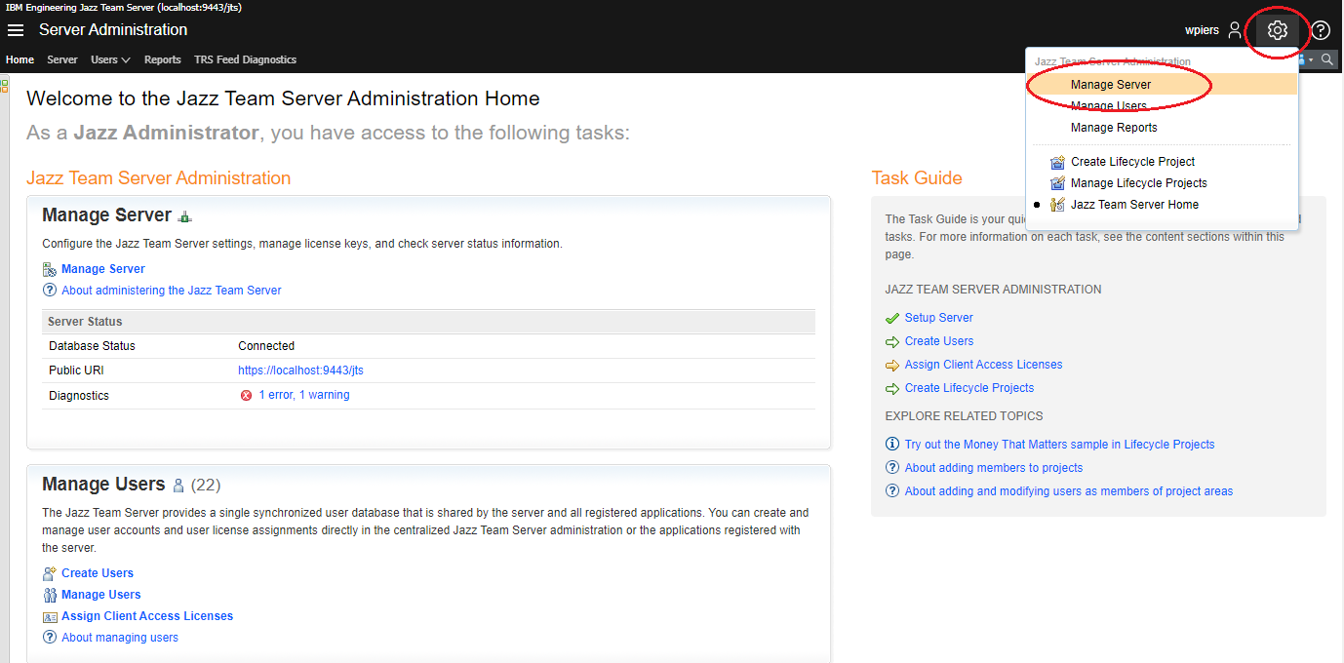Click the search magnifier icon

click(1327, 59)
